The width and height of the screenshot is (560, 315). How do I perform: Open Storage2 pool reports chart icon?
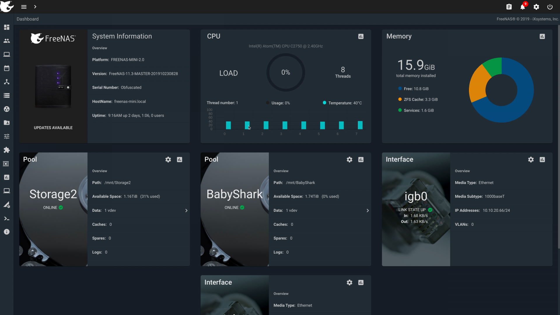[179, 160]
